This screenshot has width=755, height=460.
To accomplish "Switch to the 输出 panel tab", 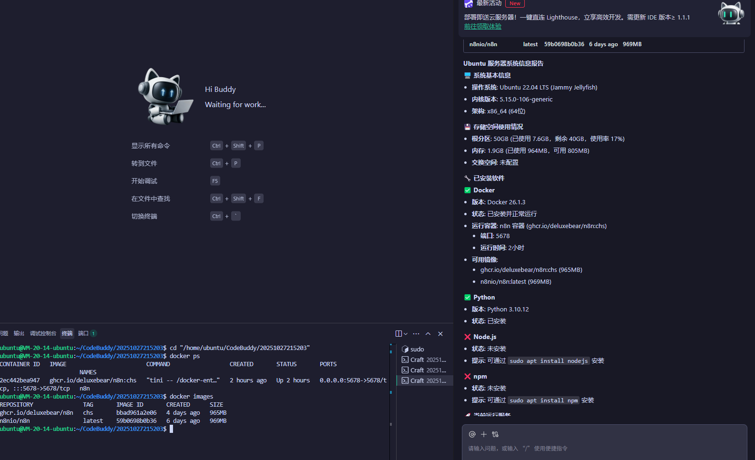I will (19, 333).
